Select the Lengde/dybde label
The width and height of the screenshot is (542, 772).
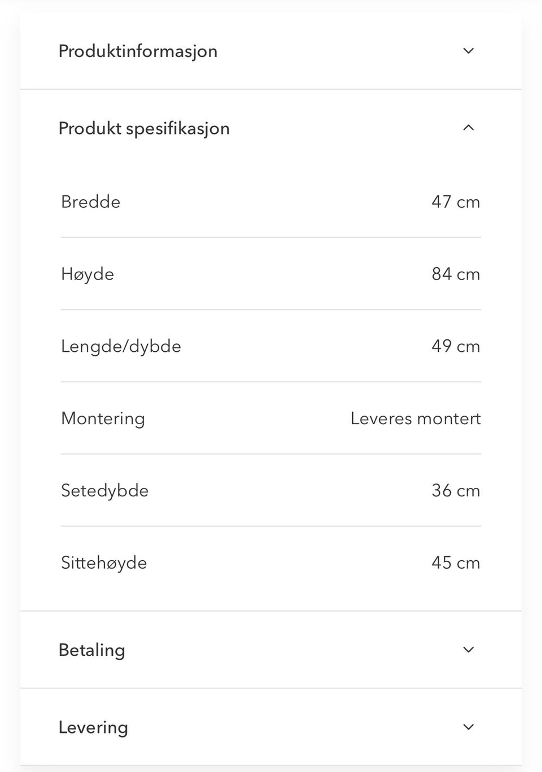121,346
